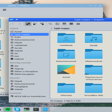The width and height of the screenshot is (112, 112).
Task: Maximize the Zenék Dolphin window
Action: [95, 6]
